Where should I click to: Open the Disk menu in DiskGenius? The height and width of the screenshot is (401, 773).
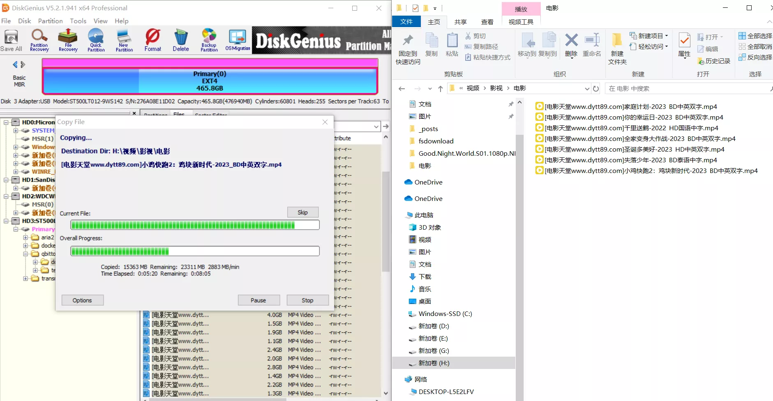click(x=24, y=21)
